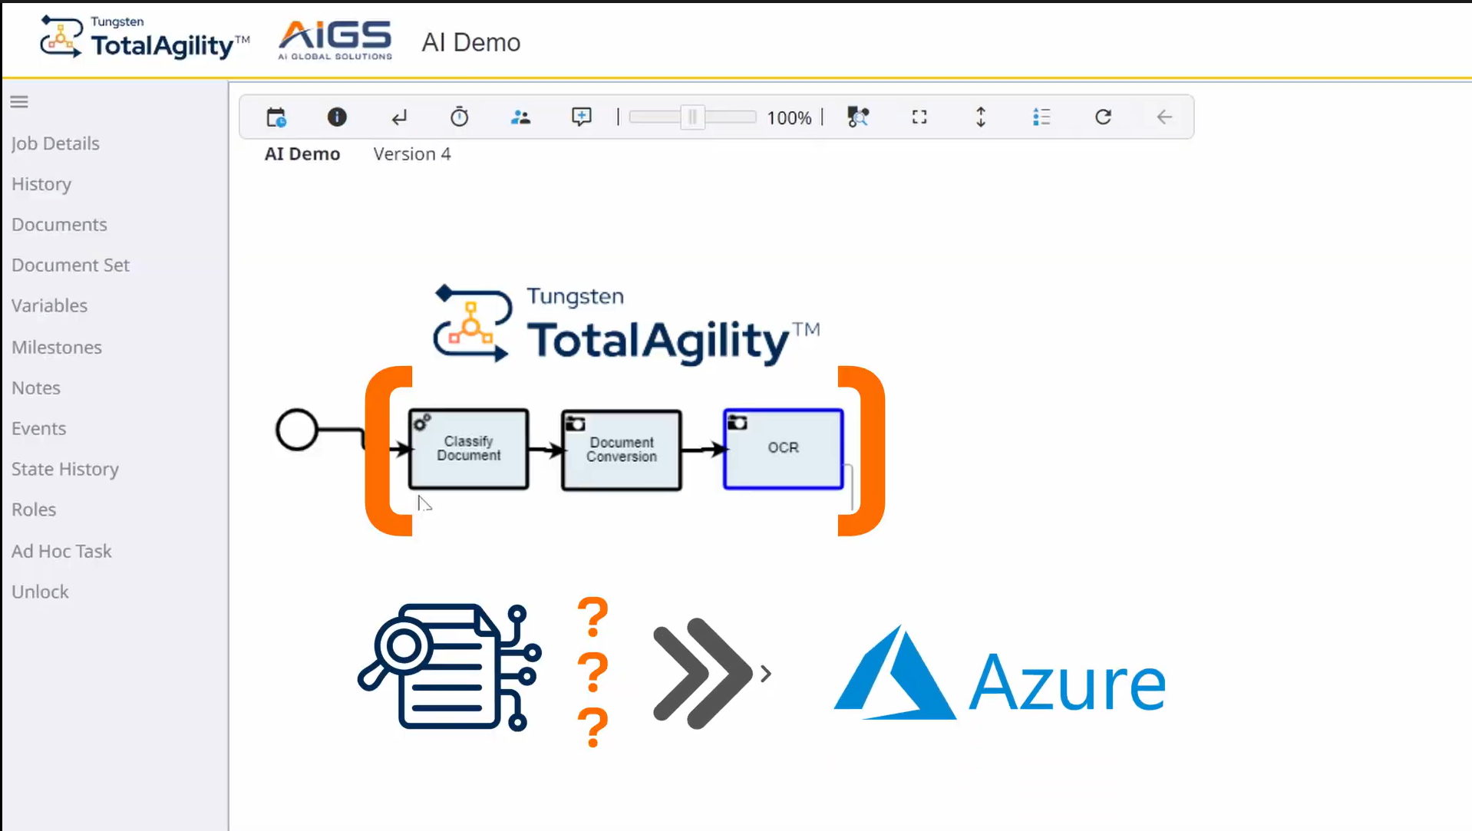Screen dimensions: 1472x831
Task: Open the list view icon
Action: [x=1041, y=117]
